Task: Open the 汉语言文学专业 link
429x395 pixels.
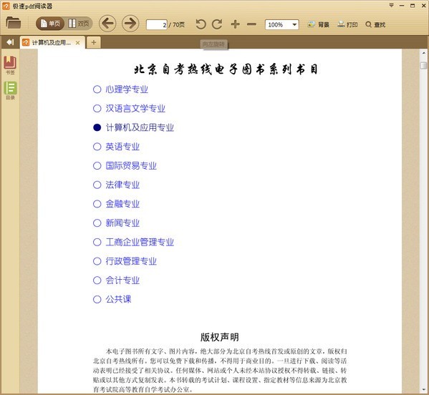Action: coord(135,109)
